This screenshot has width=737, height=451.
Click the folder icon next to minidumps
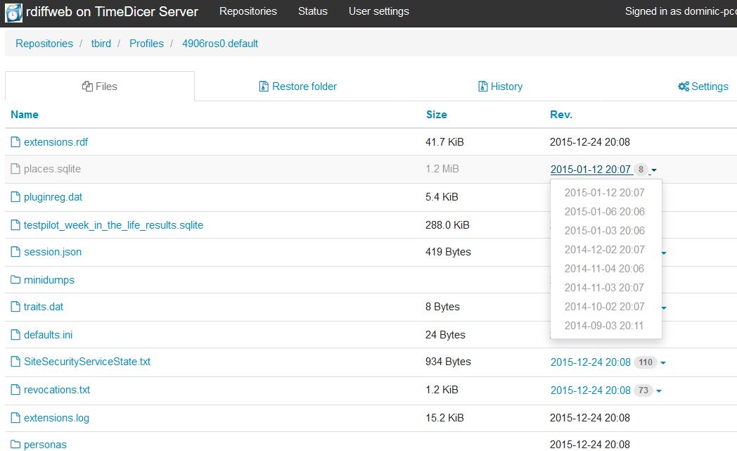[x=15, y=279]
